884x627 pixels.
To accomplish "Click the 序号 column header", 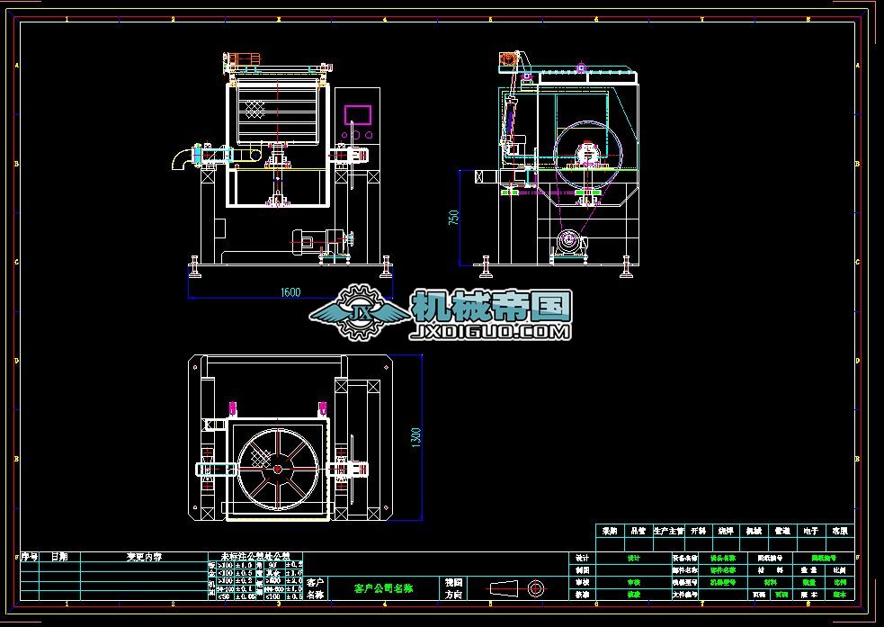I will click(x=30, y=557).
